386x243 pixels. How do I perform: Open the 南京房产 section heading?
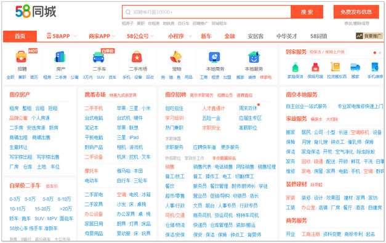tap(20, 95)
